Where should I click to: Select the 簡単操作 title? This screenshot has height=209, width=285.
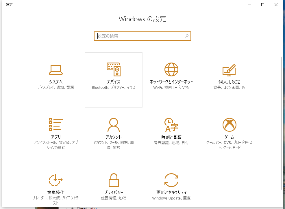coord(56,192)
